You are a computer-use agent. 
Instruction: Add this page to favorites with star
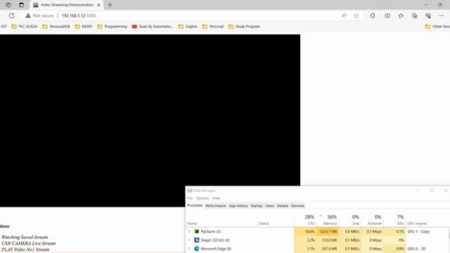[x=356, y=15]
